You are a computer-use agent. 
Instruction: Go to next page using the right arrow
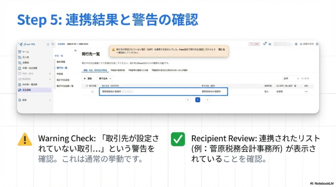[207, 100]
